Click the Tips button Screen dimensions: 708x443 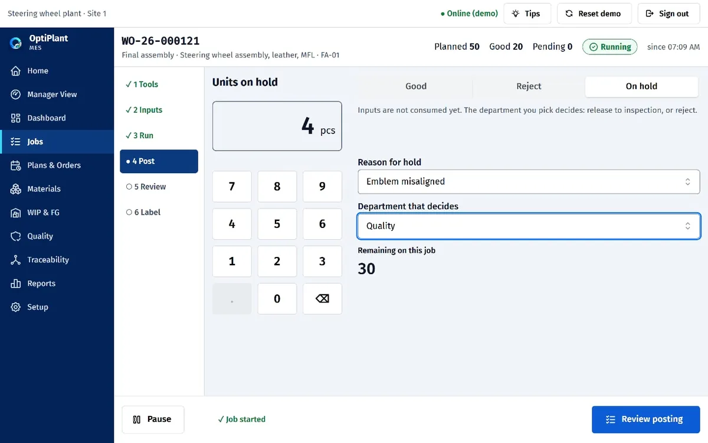point(527,14)
